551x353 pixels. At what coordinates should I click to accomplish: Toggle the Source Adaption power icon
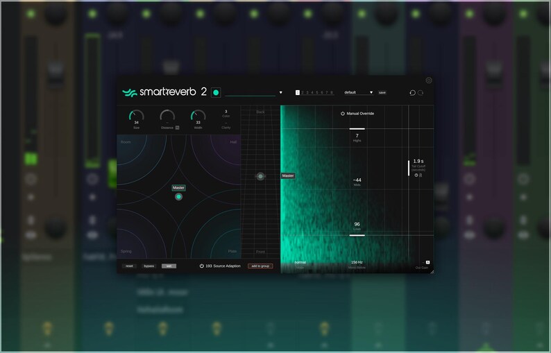[202, 266]
